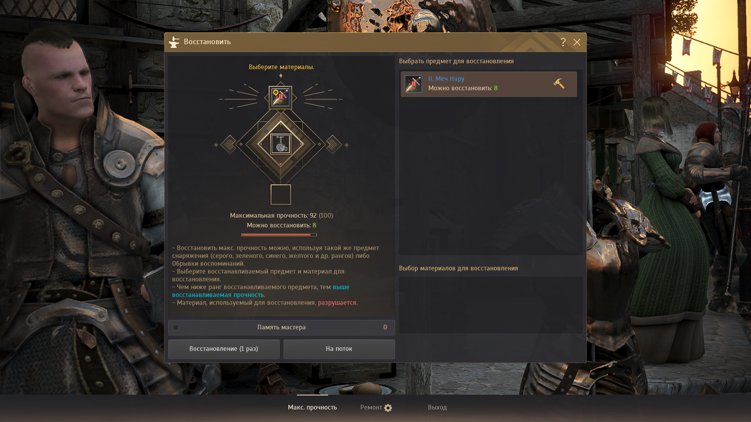Click the left diamond ornament beside forge
This screenshot has width=751, height=422.
(229, 145)
